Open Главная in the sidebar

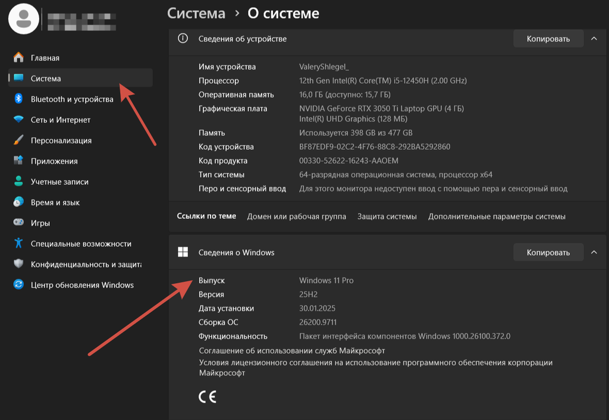(80, 58)
